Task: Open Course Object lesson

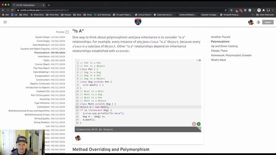Action: coord(50,64)
